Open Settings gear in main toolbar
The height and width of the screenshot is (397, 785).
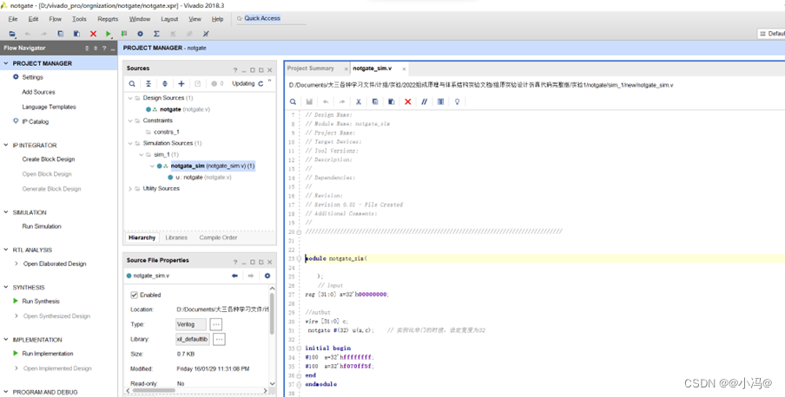point(140,34)
